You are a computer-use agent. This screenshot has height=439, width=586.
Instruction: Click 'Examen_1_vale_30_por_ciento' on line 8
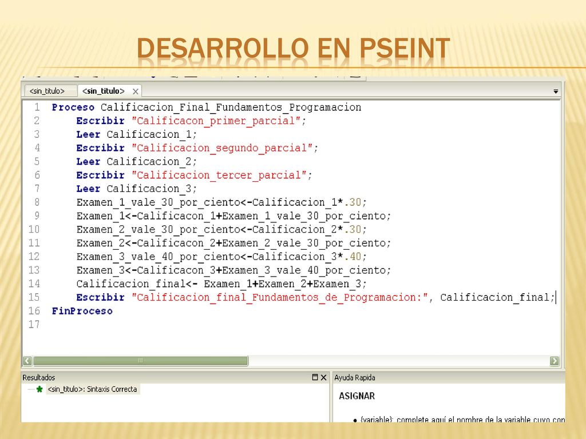[158, 203]
